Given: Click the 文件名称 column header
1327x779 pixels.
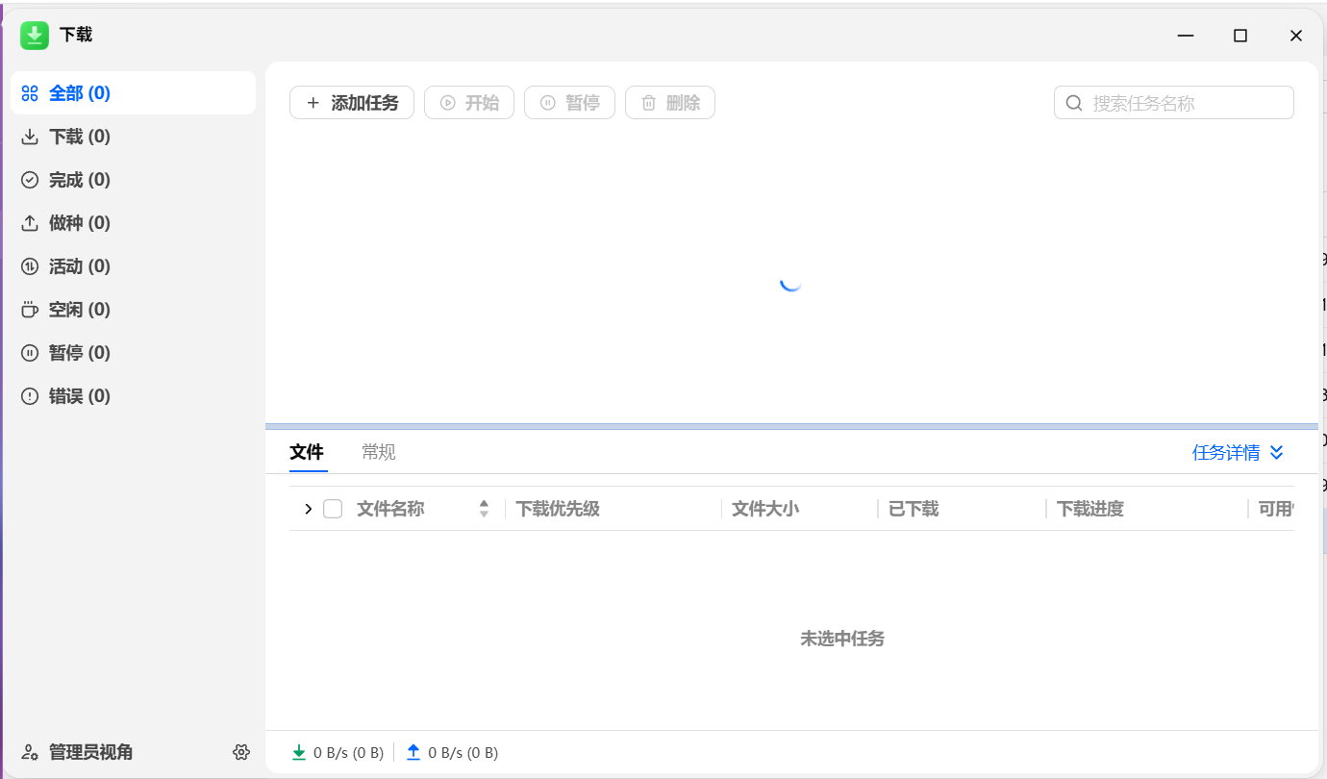Looking at the screenshot, I should [390, 509].
